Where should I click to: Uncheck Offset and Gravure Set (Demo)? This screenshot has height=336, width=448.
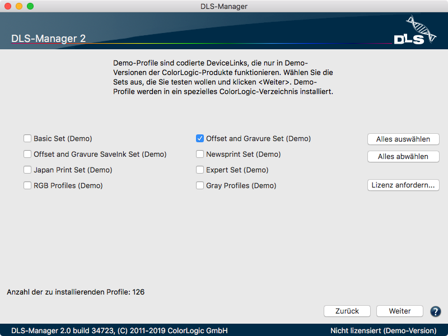tap(200, 138)
